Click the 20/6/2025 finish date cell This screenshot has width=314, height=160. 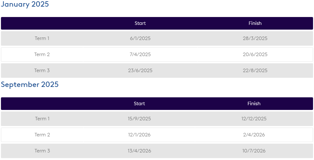(x=255, y=54)
